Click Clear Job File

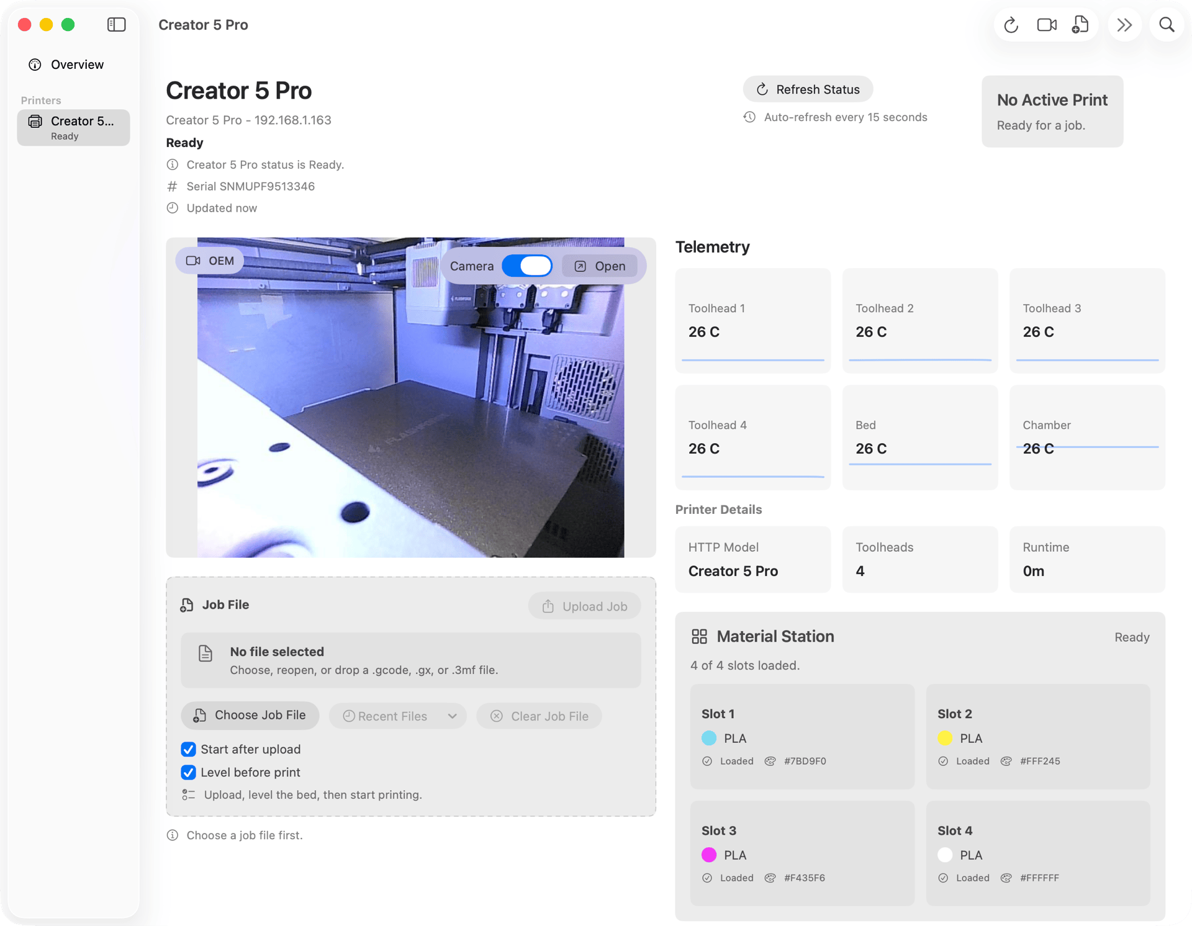pyautogui.click(x=539, y=716)
